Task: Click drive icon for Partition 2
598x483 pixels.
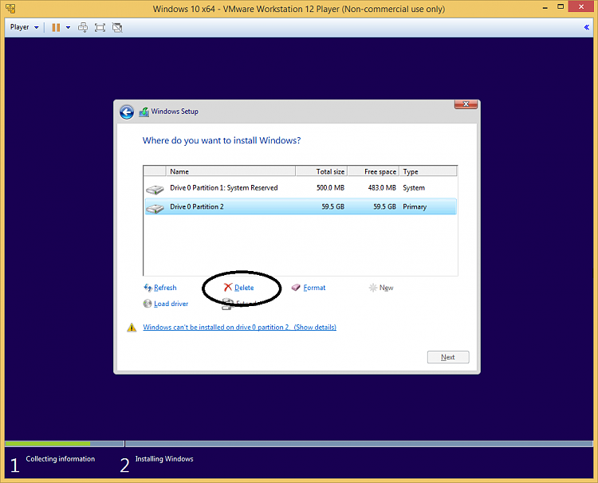Action: coord(155,209)
